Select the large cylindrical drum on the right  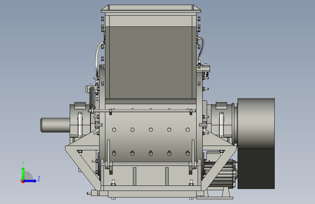256,123
